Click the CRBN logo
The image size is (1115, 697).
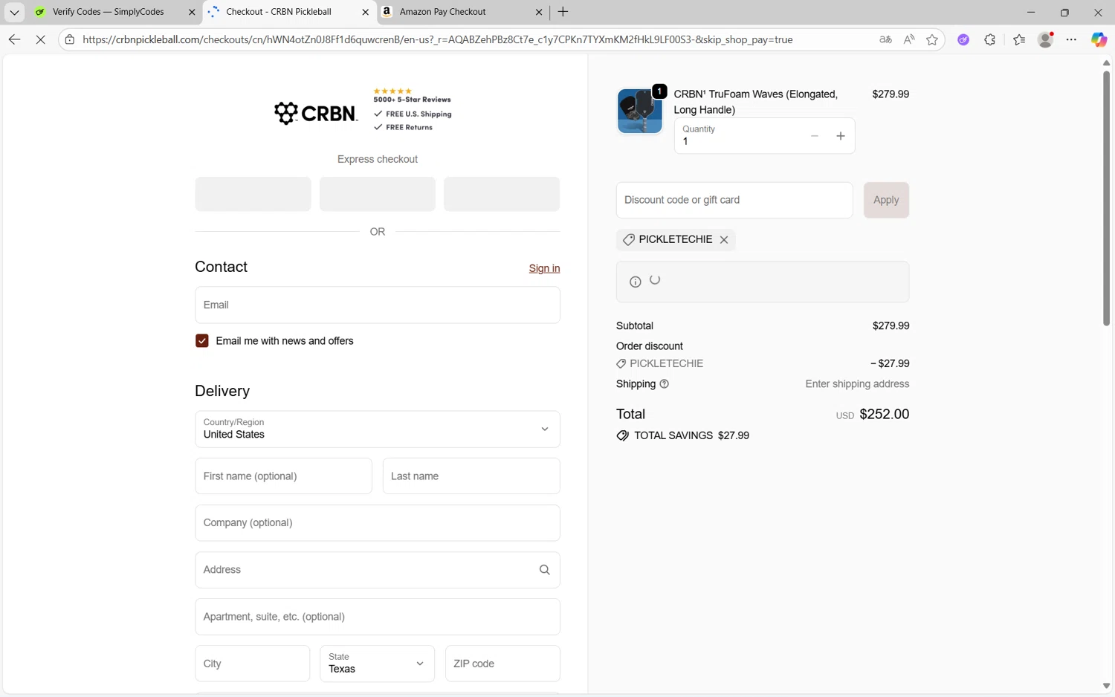pos(316,113)
